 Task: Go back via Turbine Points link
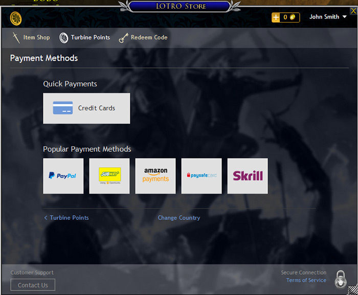66,218
